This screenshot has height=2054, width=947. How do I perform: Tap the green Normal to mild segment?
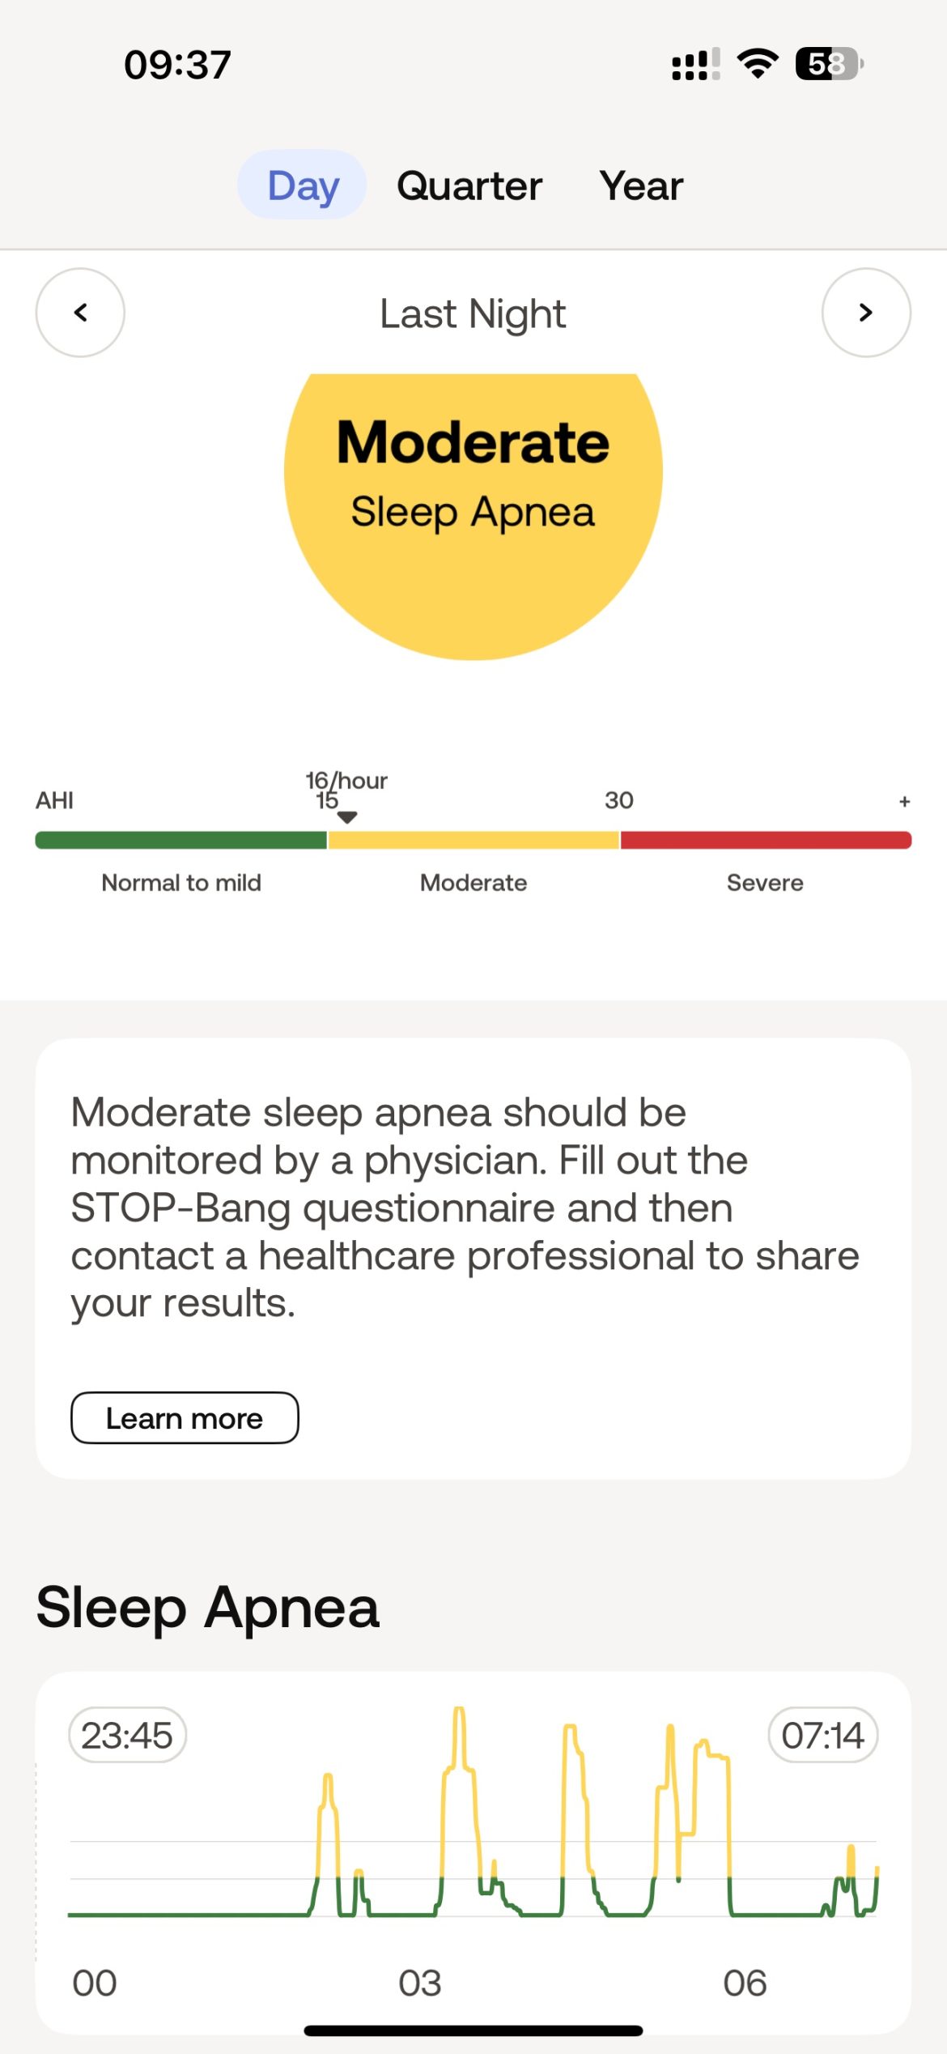click(x=181, y=840)
